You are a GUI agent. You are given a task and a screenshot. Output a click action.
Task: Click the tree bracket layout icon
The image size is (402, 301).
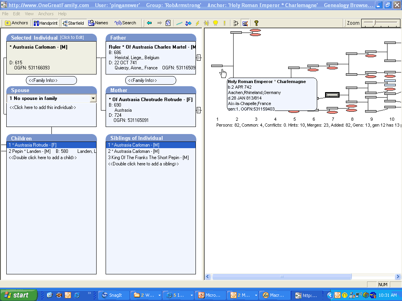coord(236,23)
